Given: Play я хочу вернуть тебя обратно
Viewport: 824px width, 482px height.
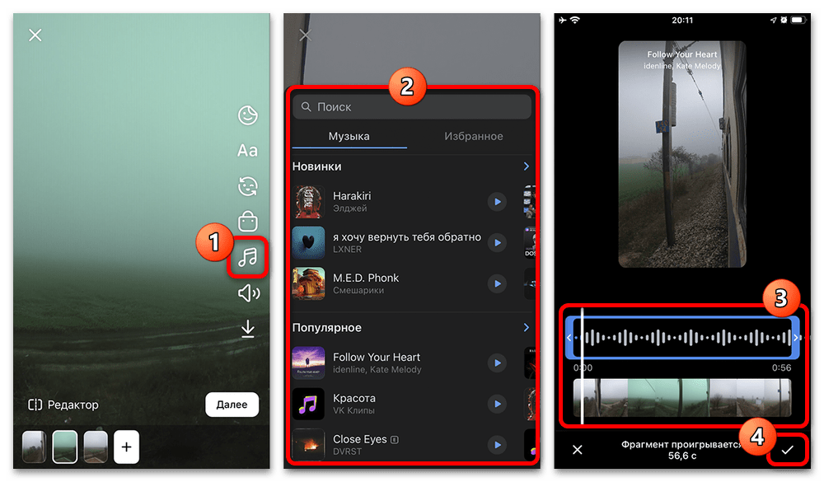Looking at the screenshot, I should [497, 243].
